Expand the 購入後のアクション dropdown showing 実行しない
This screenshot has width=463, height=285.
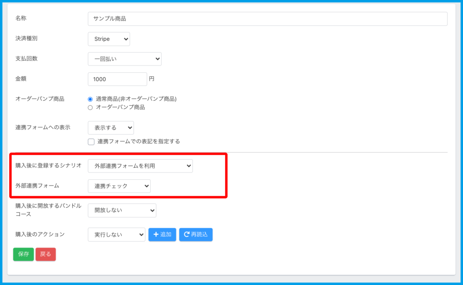116,234
